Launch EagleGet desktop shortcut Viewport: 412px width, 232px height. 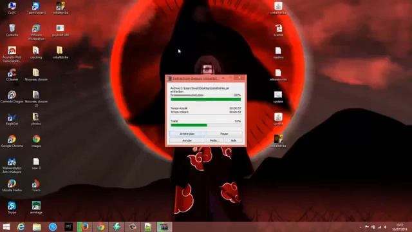(x=12, y=119)
